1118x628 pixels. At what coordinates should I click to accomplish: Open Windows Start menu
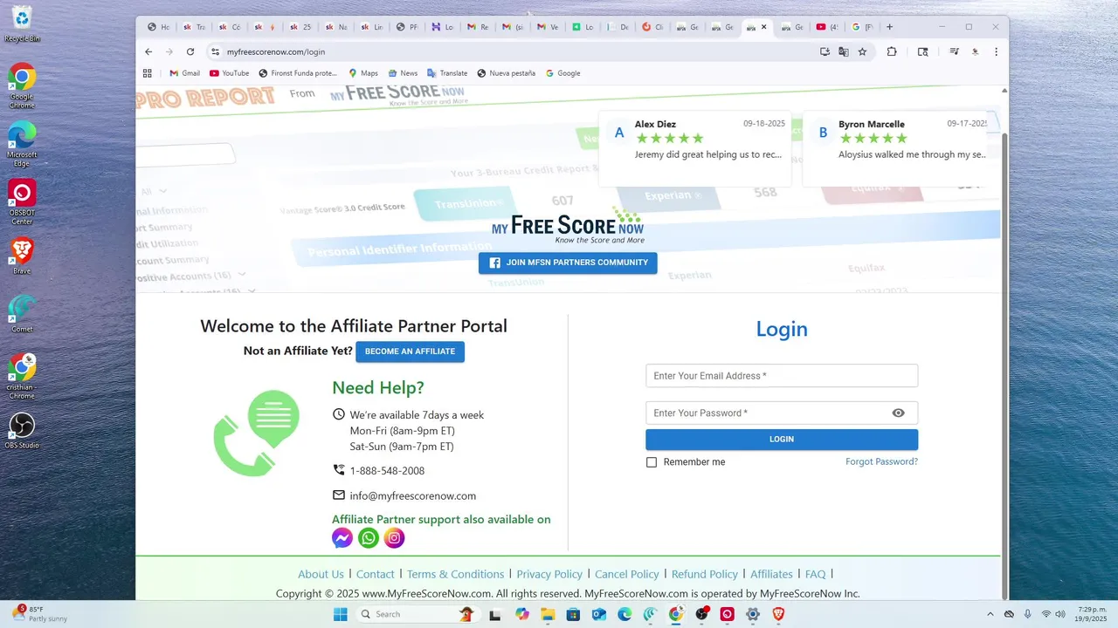click(x=340, y=614)
